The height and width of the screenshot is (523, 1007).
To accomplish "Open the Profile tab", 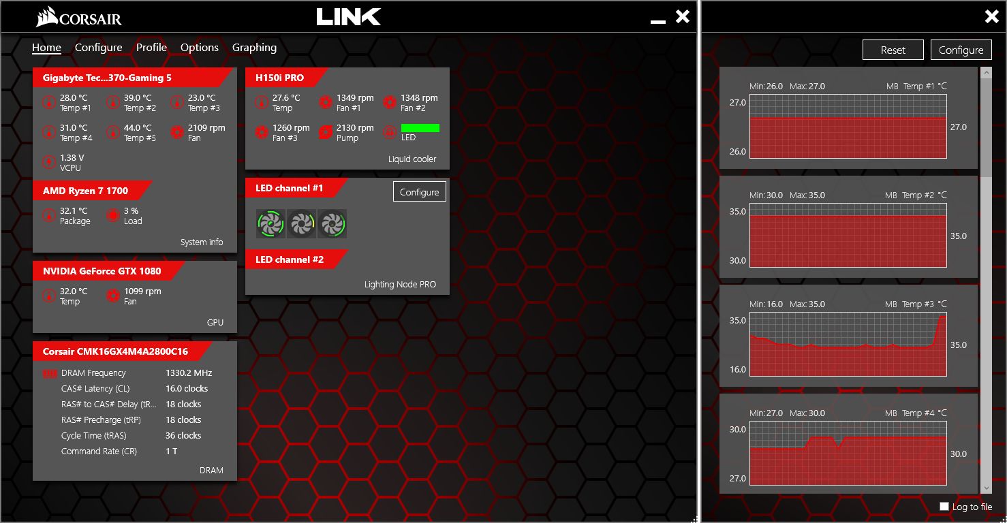I will click(151, 48).
